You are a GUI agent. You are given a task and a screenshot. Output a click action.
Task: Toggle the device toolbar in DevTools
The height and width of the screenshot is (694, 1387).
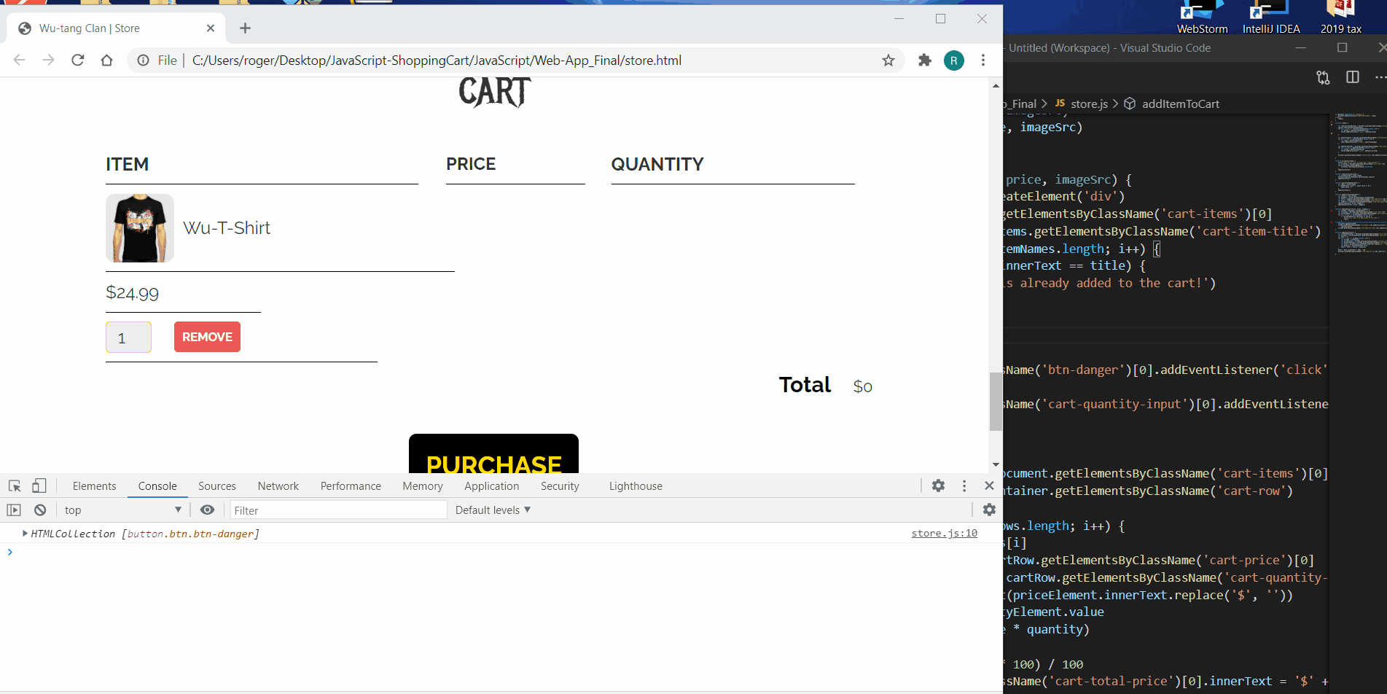[x=39, y=486]
